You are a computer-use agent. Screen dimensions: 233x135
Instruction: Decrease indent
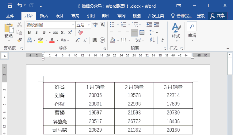click(149, 25)
